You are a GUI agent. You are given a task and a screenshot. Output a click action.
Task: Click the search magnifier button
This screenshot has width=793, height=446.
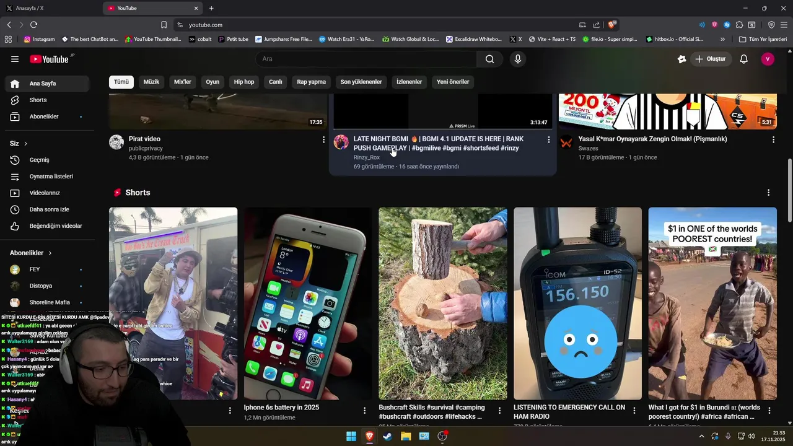click(x=490, y=59)
